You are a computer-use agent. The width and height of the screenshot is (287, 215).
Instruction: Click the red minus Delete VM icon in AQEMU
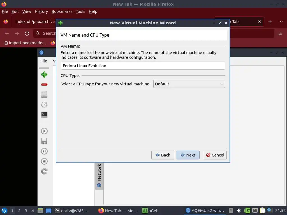[x=44, y=85]
